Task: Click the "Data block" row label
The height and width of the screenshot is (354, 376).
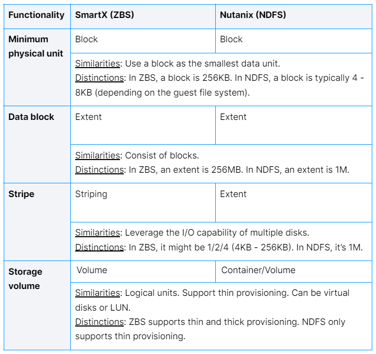Action: [x=31, y=117]
